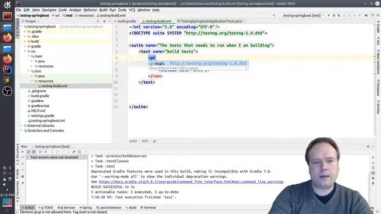Click the Sublime Text dock icon
The width and height of the screenshot is (381, 214).
(x=7, y=80)
